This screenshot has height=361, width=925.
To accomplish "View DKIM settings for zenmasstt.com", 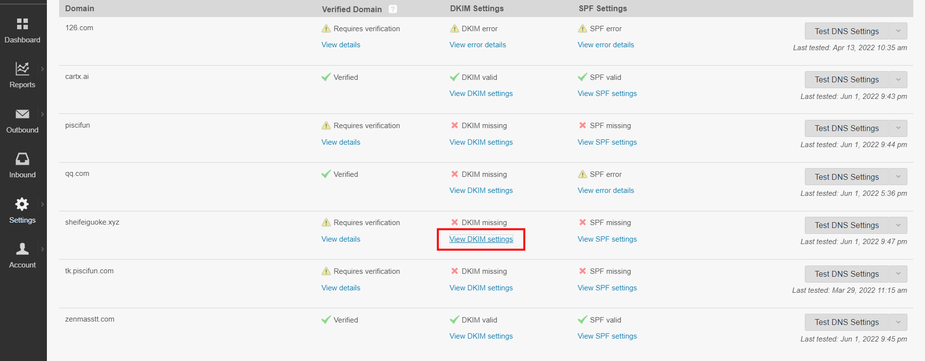I will (481, 336).
